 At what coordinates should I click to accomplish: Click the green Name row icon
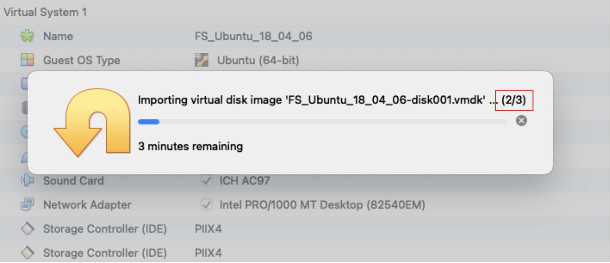click(27, 36)
